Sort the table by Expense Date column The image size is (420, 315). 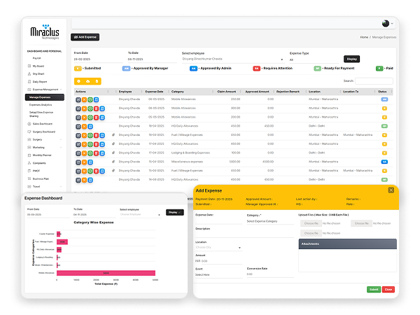point(156,92)
